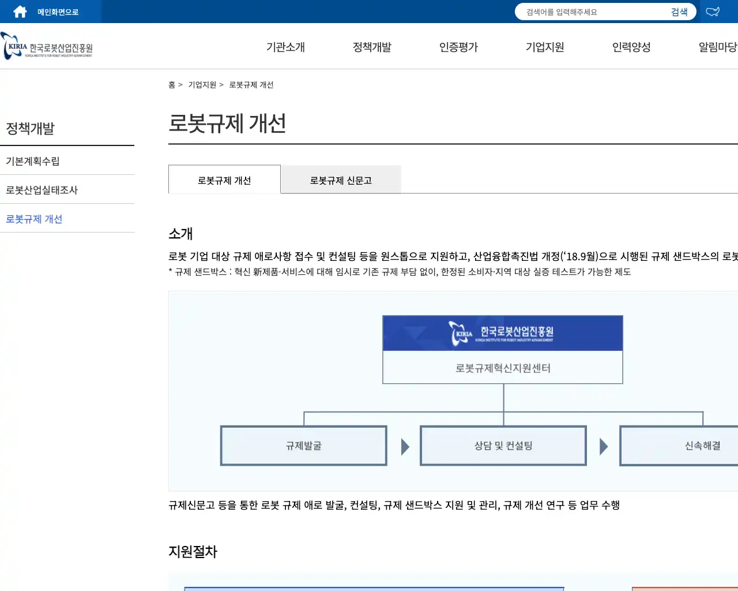Open the English site via map icon

tap(713, 11)
